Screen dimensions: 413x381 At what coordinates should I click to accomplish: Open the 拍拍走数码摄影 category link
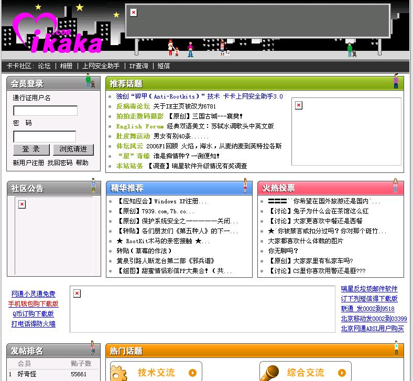click(140, 116)
